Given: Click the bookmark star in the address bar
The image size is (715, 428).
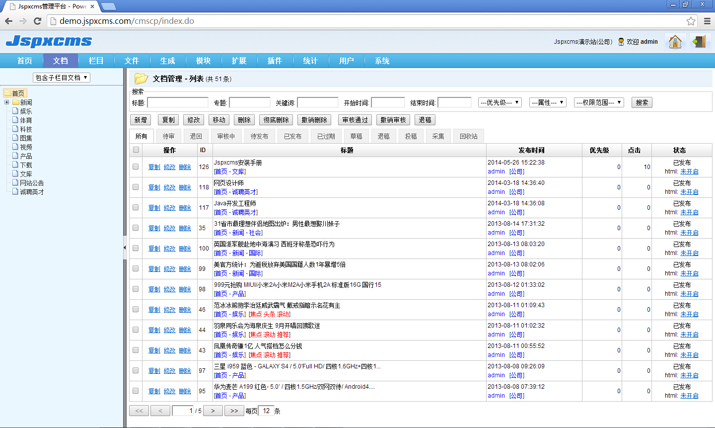Looking at the screenshot, I should coord(691,21).
